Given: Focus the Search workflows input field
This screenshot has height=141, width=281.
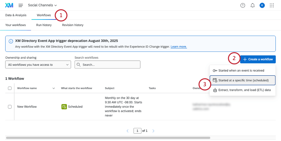Looking at the screenshot, I should (x=110, y=65).
